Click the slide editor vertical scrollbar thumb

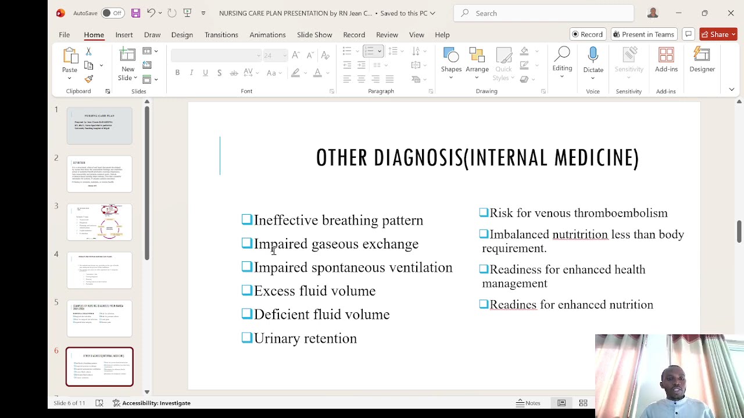[739, 232]
